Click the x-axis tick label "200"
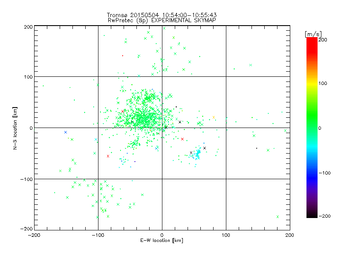Viewport: 341px width, 256px height. 290,235
